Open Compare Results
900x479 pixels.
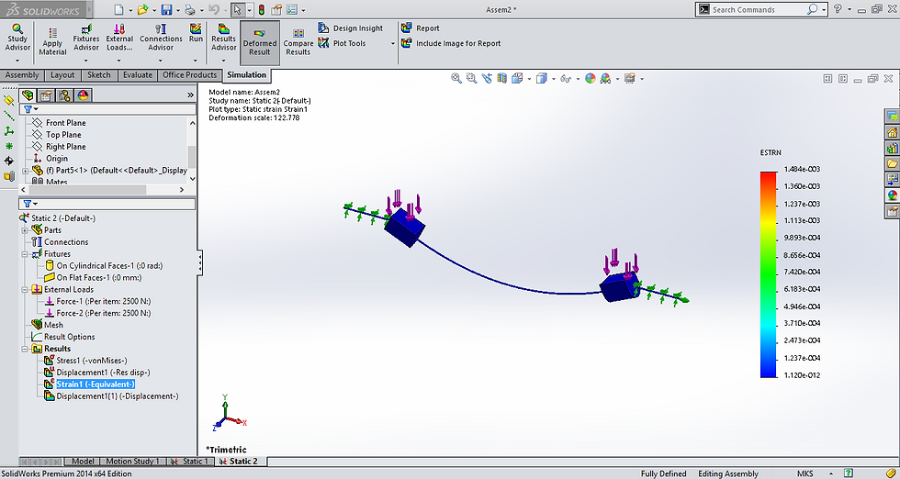(x=298, y=42)
